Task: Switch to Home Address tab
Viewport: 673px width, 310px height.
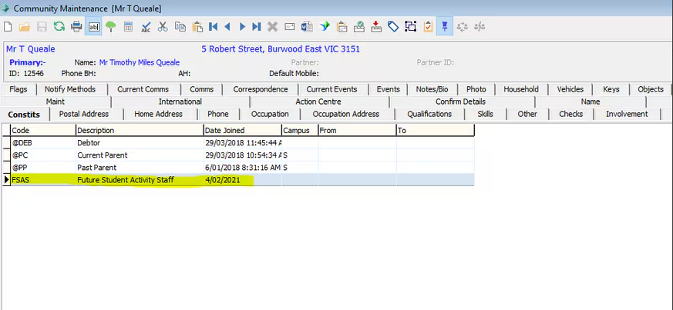Action: [158, 114]
